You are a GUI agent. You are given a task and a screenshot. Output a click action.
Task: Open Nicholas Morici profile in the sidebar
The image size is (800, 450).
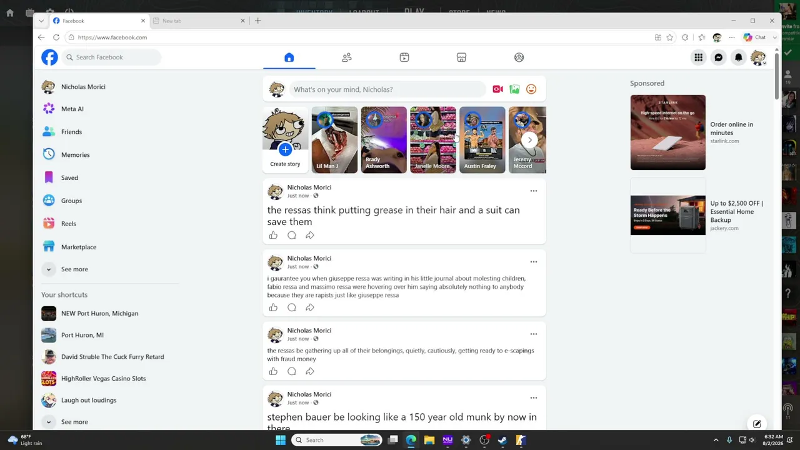83,87
